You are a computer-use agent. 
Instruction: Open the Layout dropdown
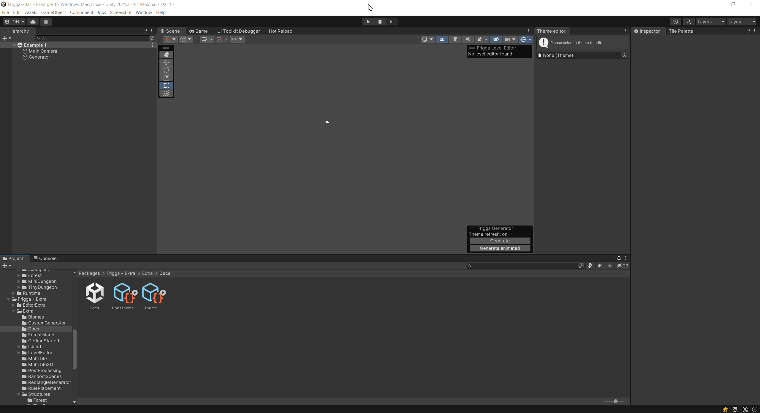point(742,22)
